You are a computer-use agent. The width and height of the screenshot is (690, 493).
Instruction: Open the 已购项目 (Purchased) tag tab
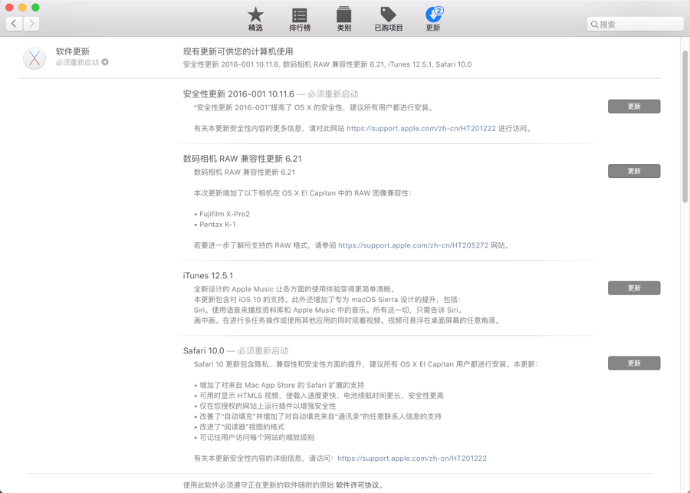pyautogui.click(x=389, y=19)
